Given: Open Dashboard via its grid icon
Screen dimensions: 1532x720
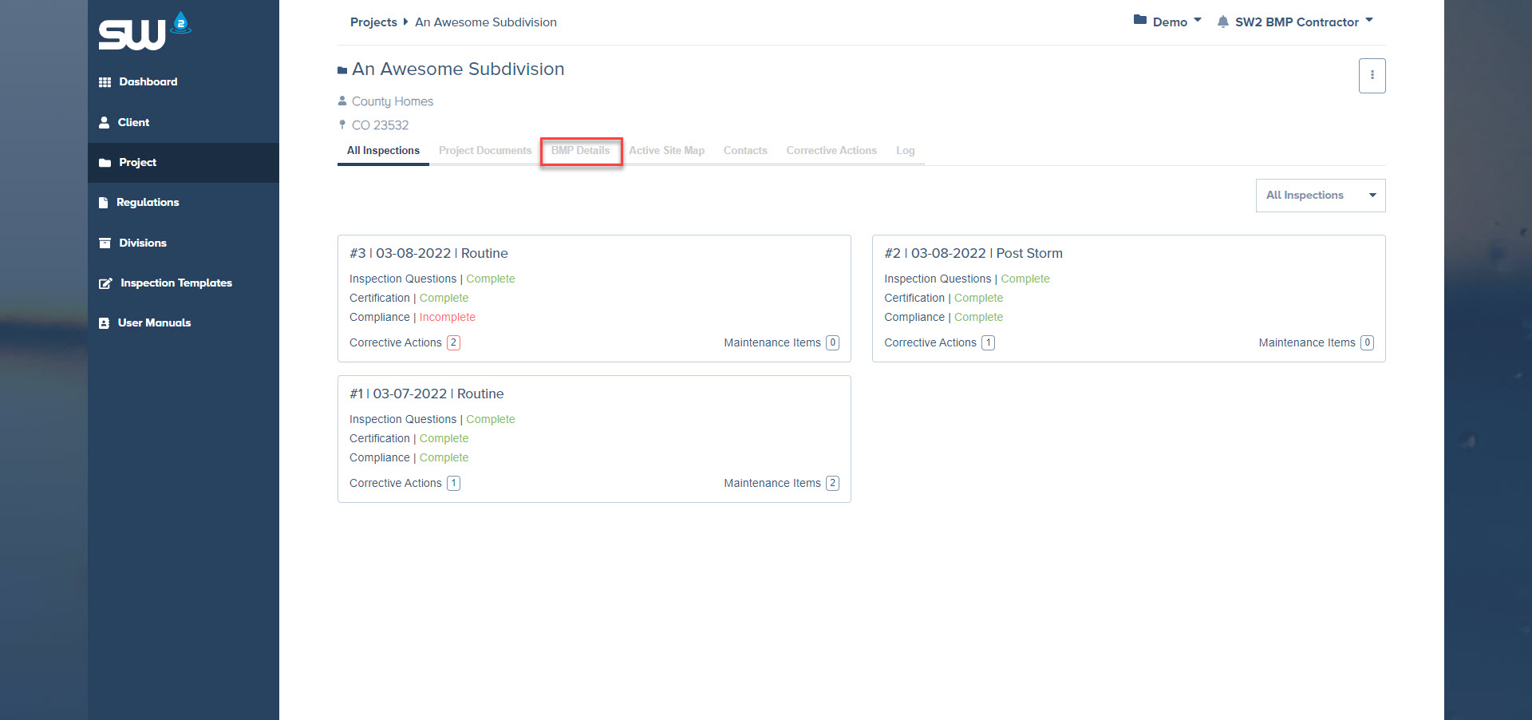Looking at the screenshot, I should click(105, 82).
